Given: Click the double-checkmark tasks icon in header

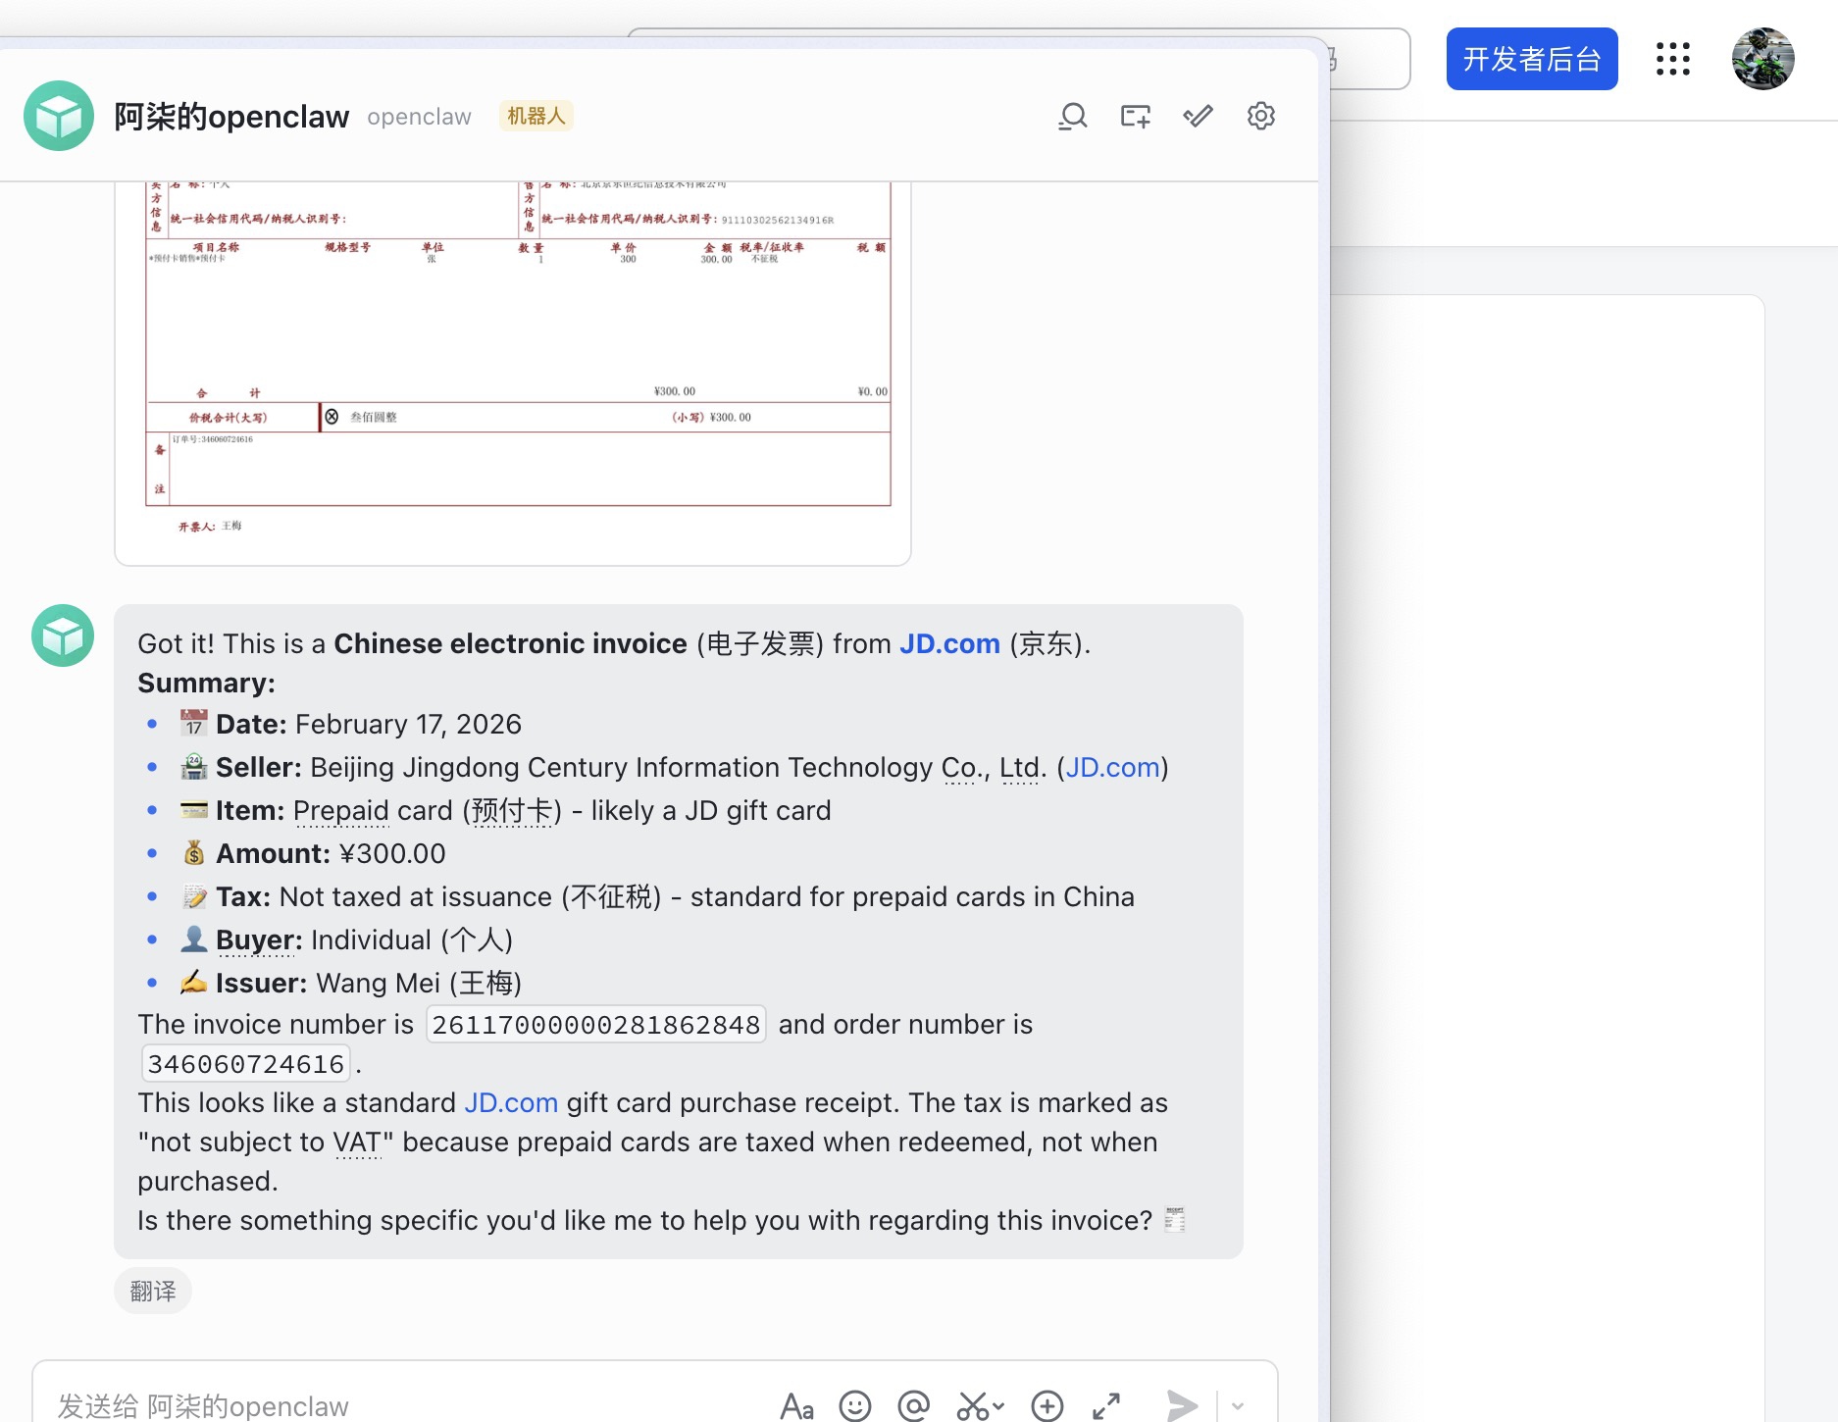Looking at the screenshot, I should pyautogui.click(x=1199, y=117).
